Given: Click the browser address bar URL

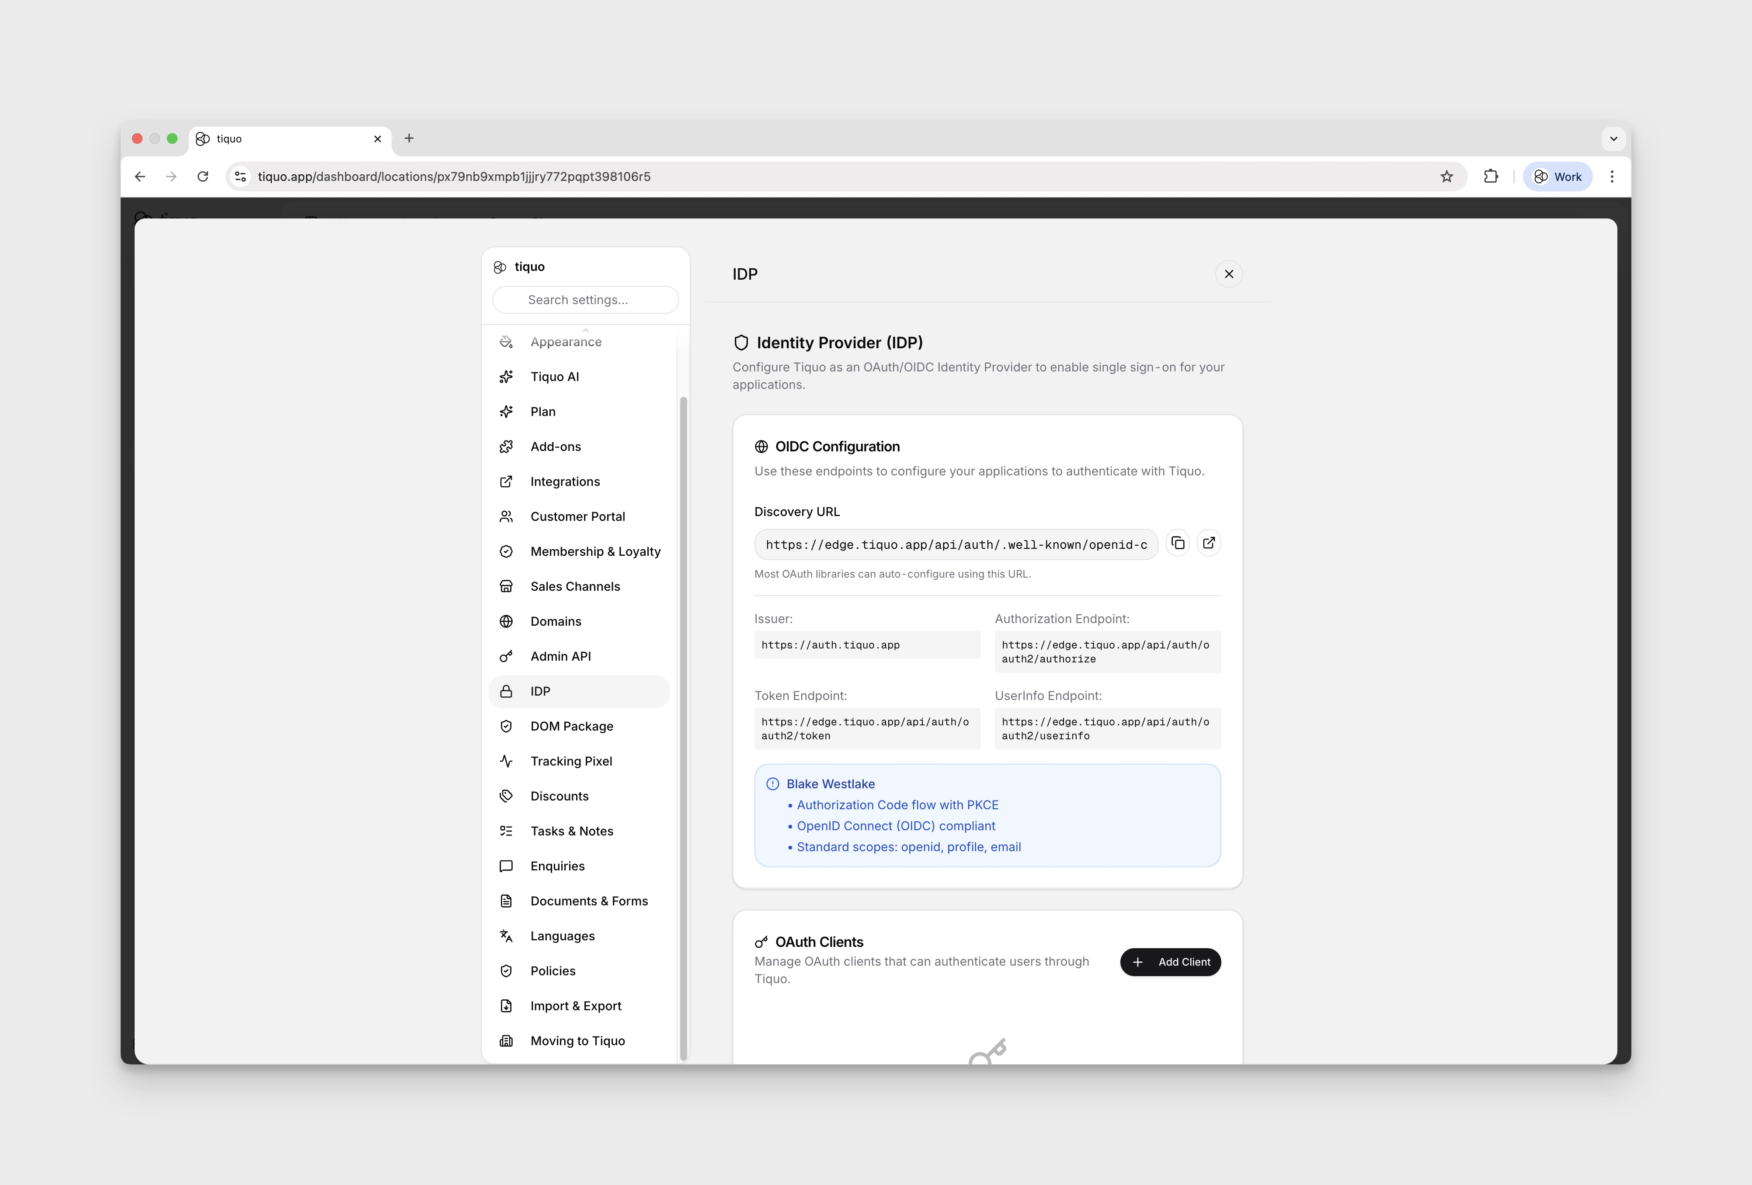Looking at the screenshot, I should pyautogui.click(x=454, y=176).
